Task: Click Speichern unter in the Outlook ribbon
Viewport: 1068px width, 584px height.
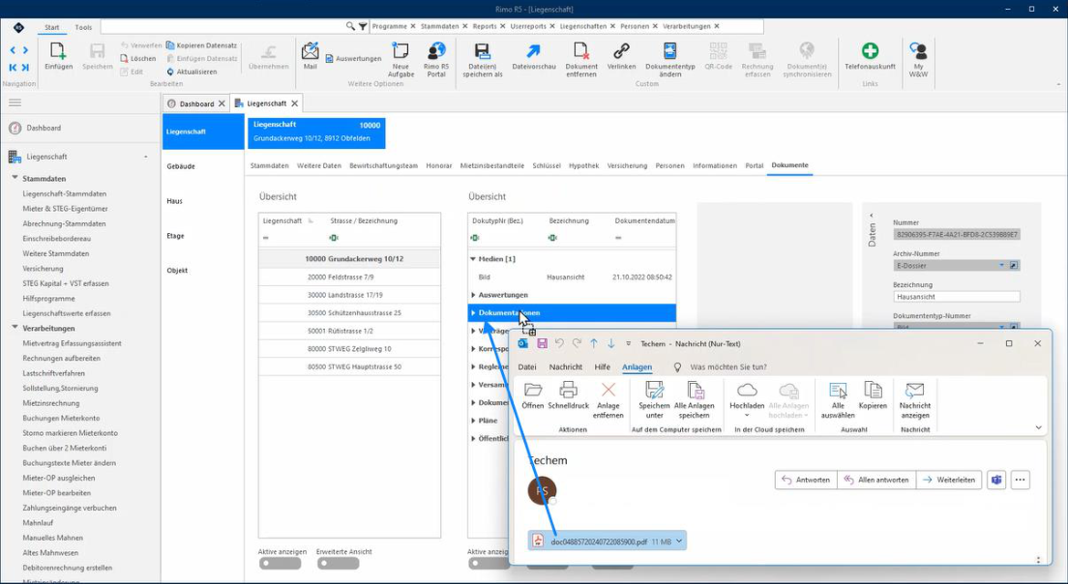Action: [655, 400]
